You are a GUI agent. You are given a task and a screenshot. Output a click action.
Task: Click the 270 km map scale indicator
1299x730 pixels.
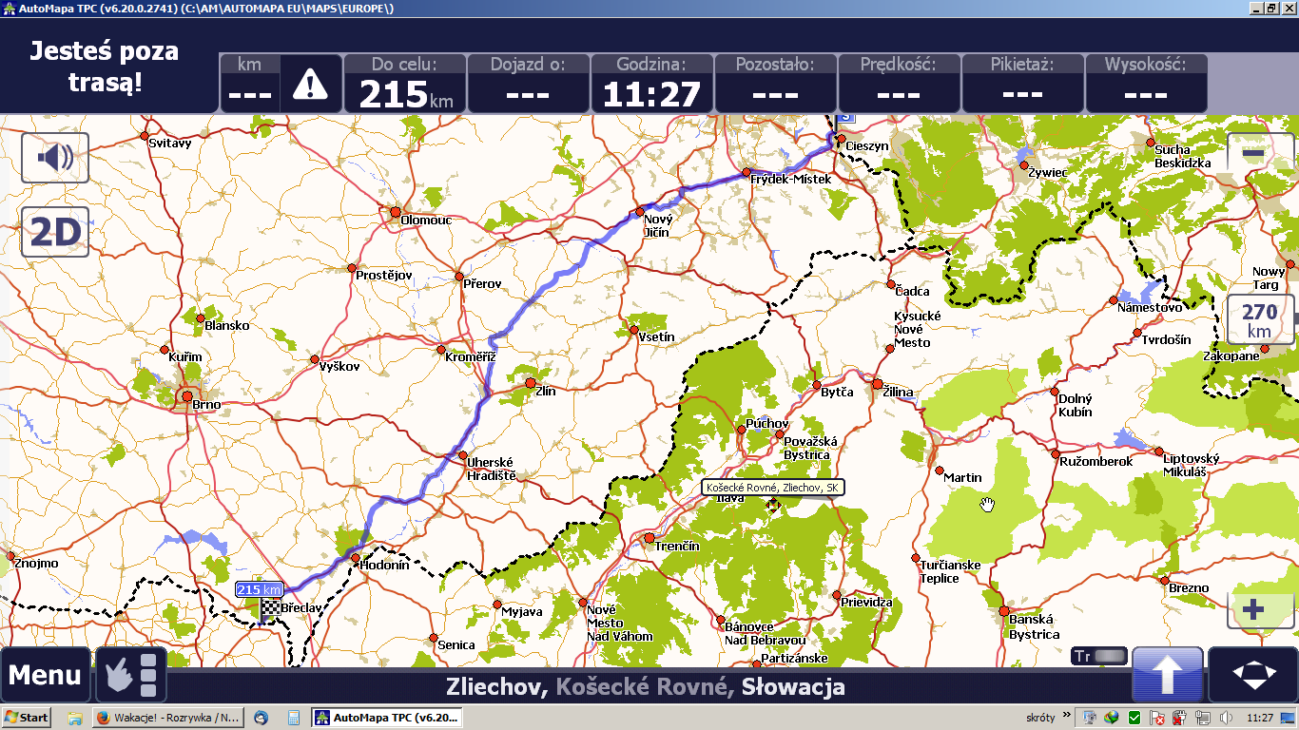click(1259, 320)
